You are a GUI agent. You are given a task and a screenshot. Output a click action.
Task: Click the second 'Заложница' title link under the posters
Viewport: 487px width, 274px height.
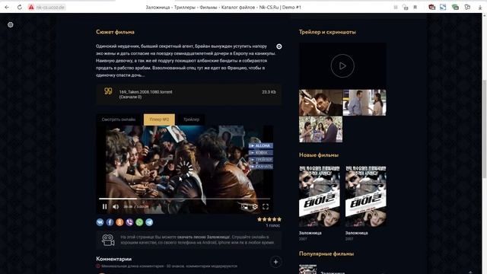357,233
